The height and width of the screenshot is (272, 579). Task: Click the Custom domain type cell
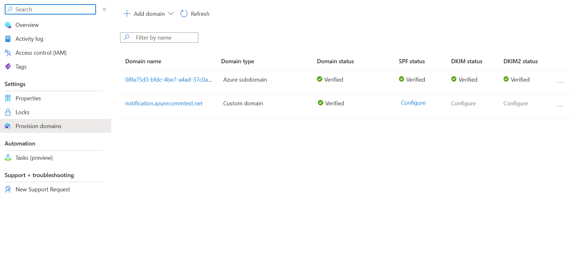tap(243, 103)
